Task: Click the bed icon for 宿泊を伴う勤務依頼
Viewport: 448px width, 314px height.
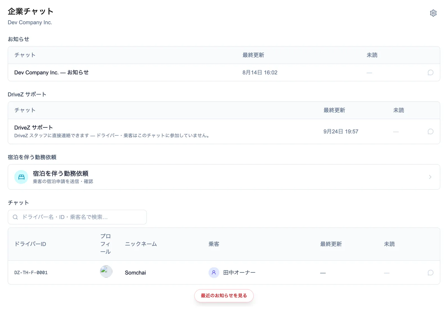Action: [21, 177]
